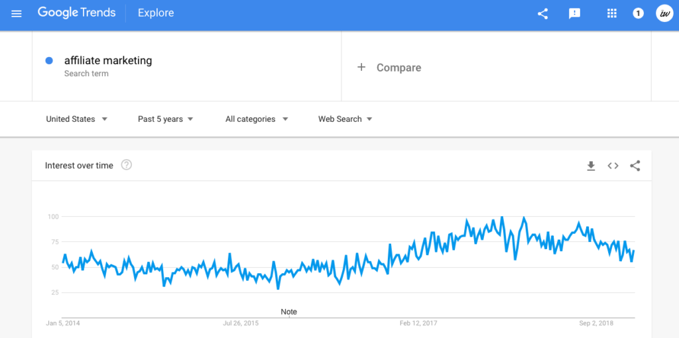This screenshot has height=338, width=679.
Task: Click the Explore header label
Action: [156, 13]
